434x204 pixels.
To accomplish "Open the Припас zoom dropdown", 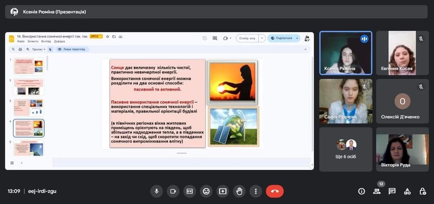I will 39,49.
